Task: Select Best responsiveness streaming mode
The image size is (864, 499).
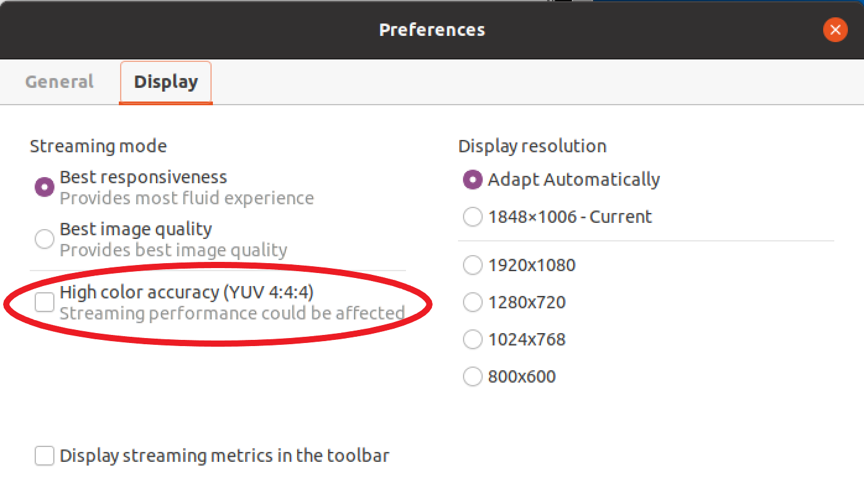Action: [x=45, y=187]
